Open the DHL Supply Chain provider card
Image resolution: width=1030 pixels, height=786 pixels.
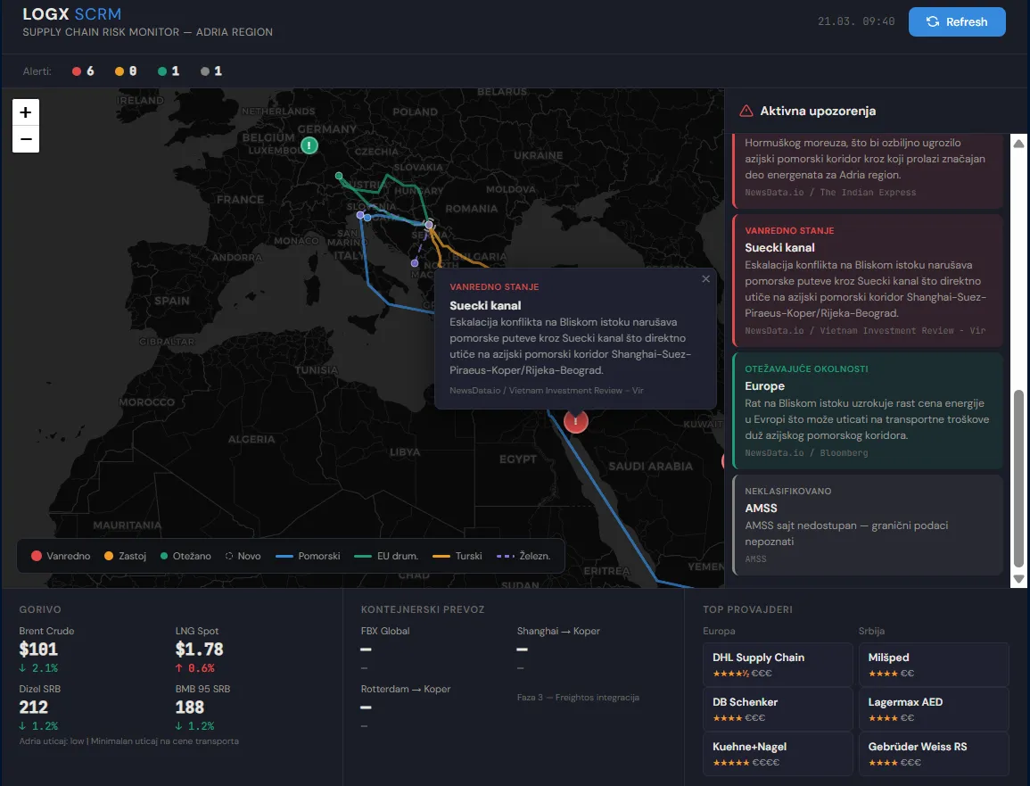778,664
